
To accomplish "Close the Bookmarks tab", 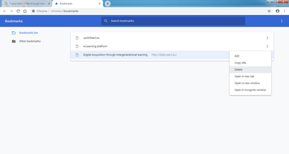I will coord(99,3).
